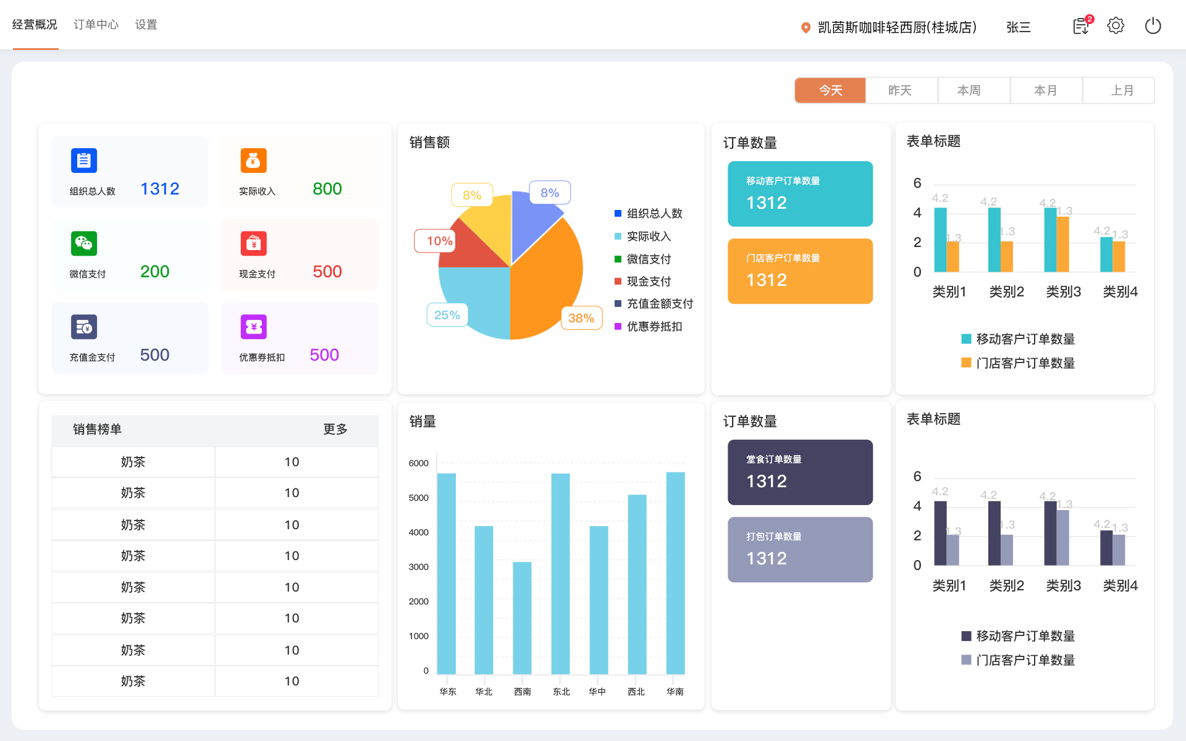
Task: Click the blue 组织总人数 clipboard icon
Action: (x=84, y=161)
